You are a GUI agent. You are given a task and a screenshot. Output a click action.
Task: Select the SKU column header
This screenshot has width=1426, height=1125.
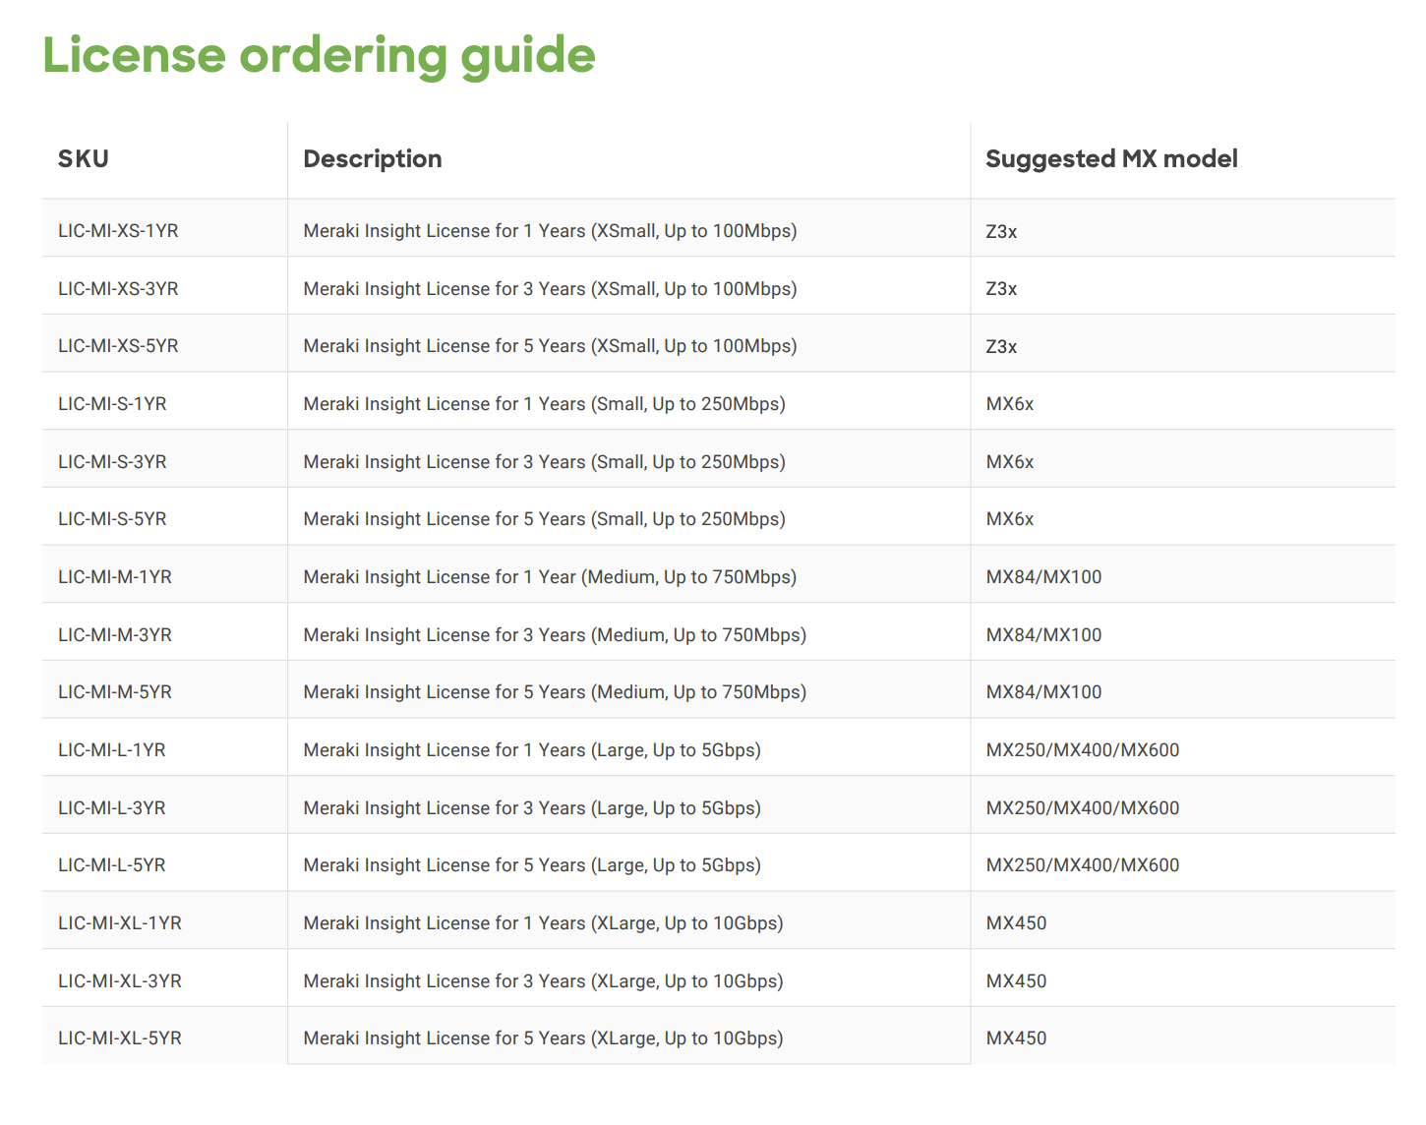[x=83, y=158]
